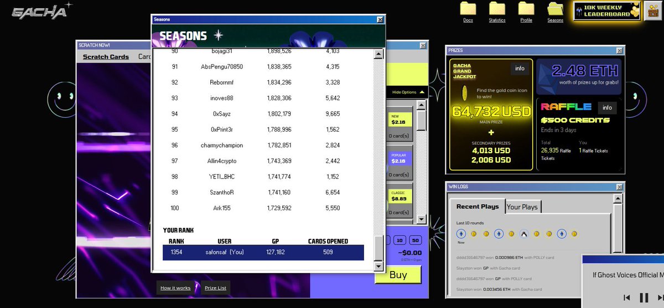Click log entry won 0.000986 ETH

coord(506,257)
